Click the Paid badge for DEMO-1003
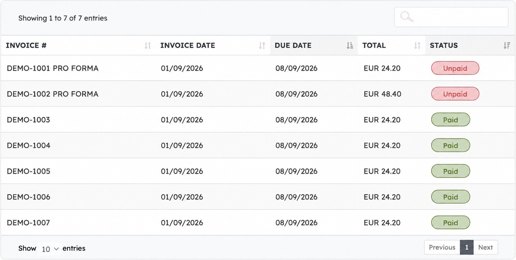Image resolution: width=516 pixels, height=260 pixels. click(x=451, y=119)
